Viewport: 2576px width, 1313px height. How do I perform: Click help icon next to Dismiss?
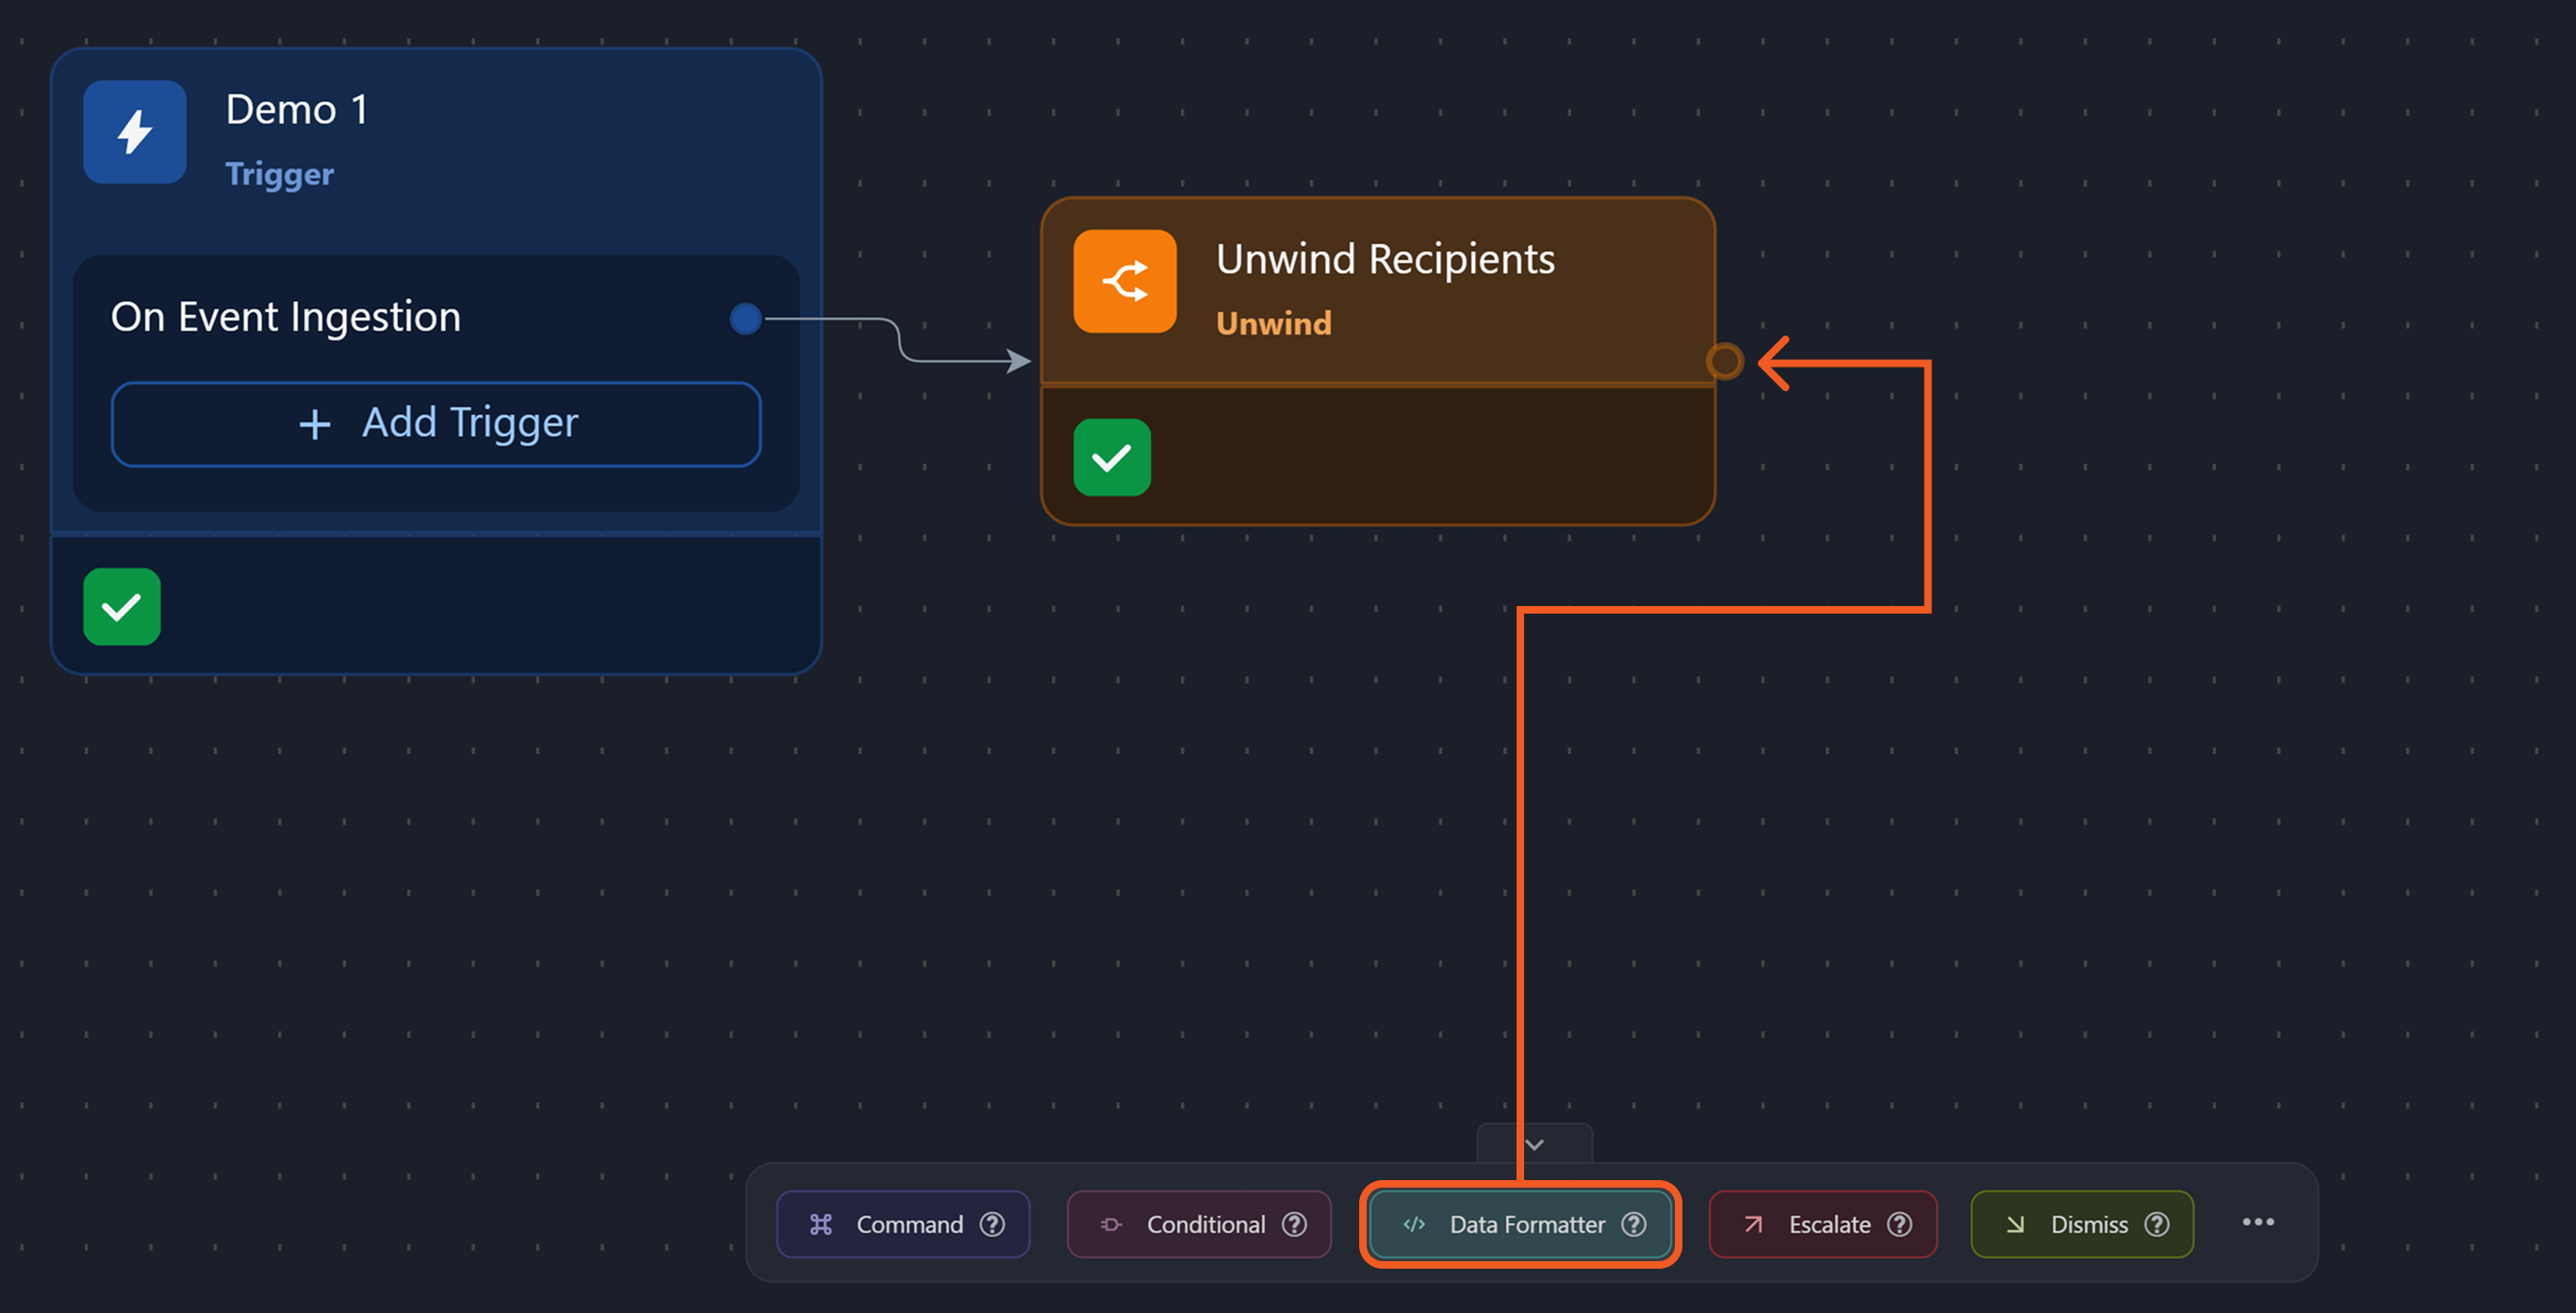(2157, 1224)
